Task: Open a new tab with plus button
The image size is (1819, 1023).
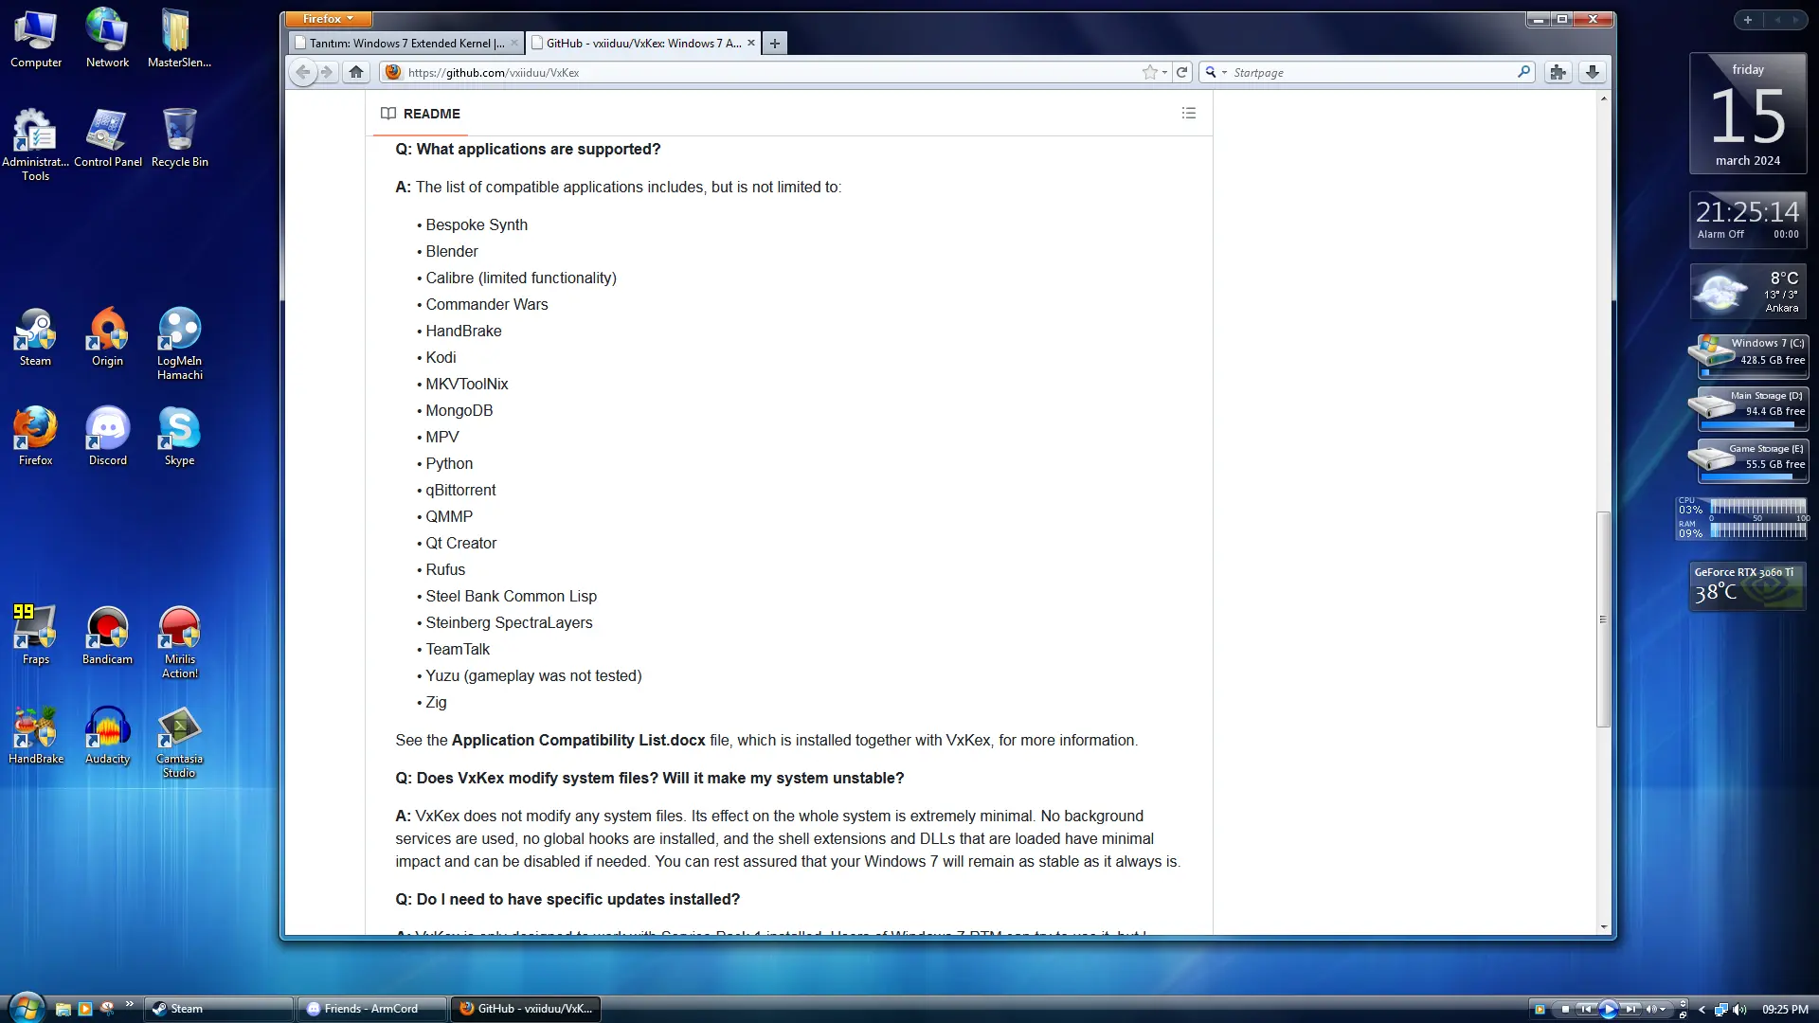Action: point(775,43)
